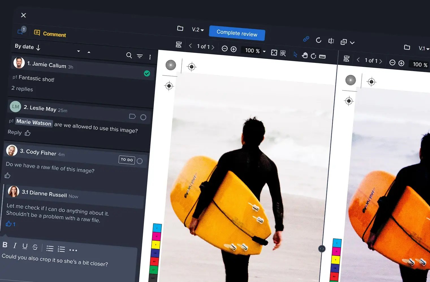Click Reply under Leslie May's comment
Image resolution: width=430 pixels, height=282 pixels.
[x=14, y=132]
